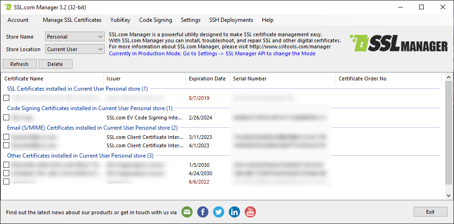454x224 pixels.
Task: Check the client certificate expiring 3/11/2023
Action: pyautogui.click(x=7, y=137)
